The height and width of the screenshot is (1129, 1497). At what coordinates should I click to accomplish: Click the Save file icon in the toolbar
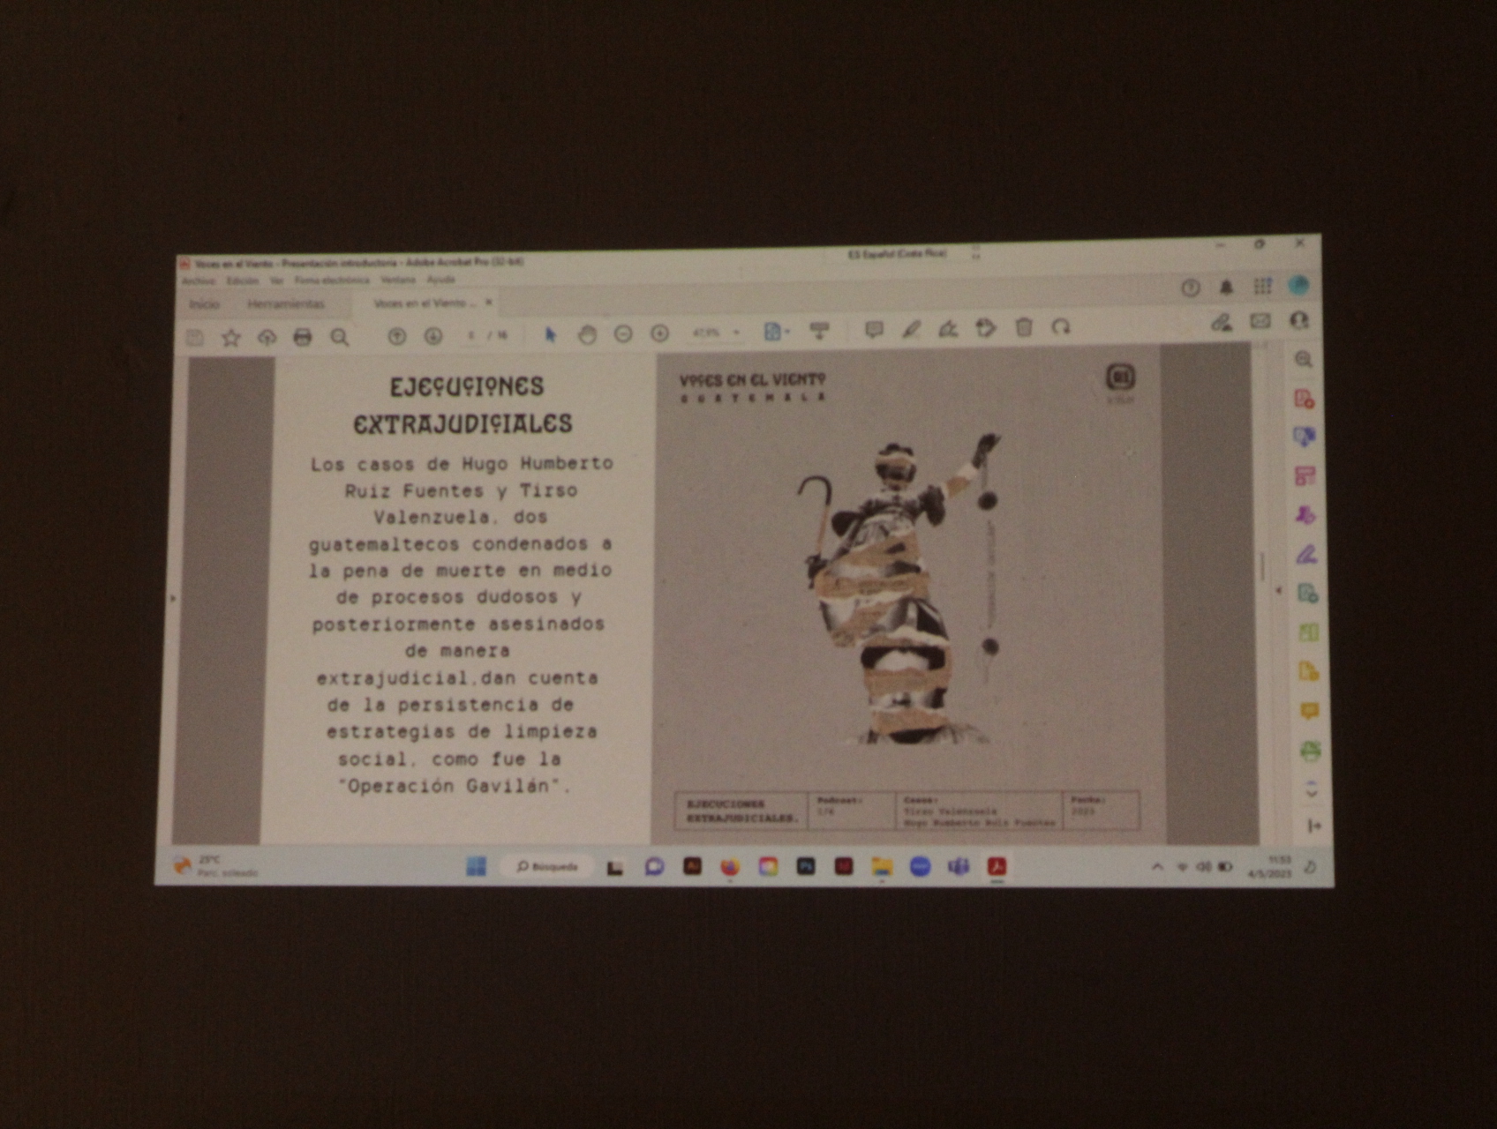coord(195,337)
